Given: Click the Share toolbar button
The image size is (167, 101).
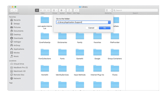Looking at the screenshot, I should pyautogui.click(x=69, y=10).
